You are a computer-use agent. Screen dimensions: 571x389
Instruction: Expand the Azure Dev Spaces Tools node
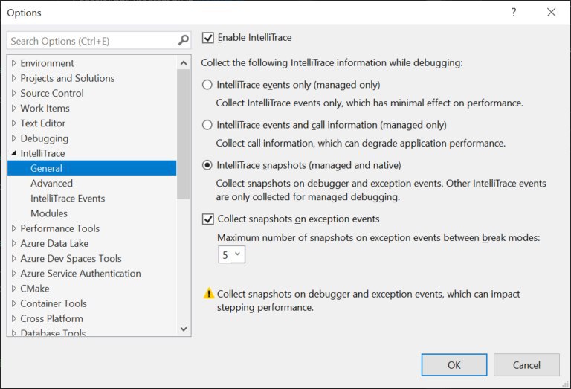click(x=14, y=258)
